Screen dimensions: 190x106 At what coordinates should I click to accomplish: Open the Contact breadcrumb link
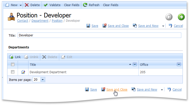point(23,21)
